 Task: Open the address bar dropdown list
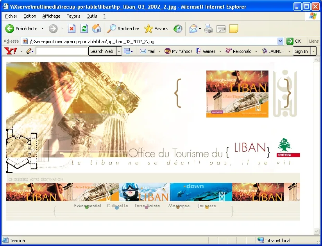coord(280,41)
